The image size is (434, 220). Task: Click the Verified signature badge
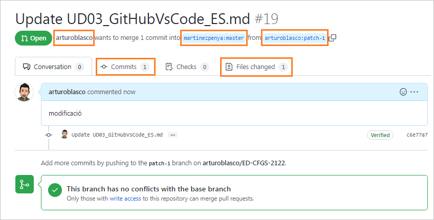[x=380, y=135]
